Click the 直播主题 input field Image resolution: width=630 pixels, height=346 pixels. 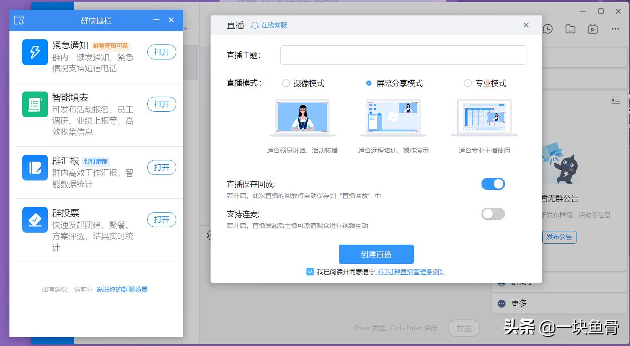[403, 55]
